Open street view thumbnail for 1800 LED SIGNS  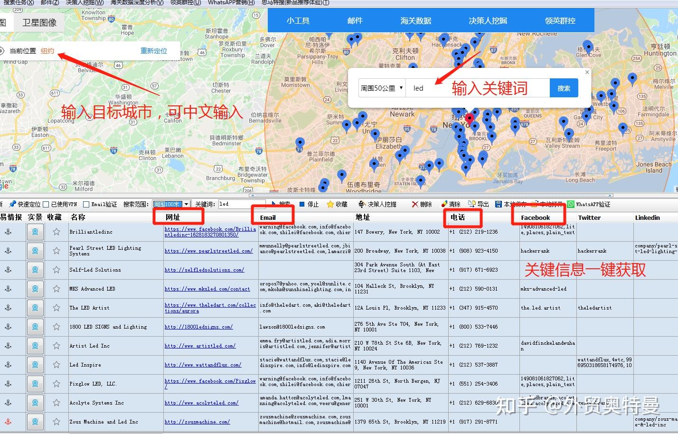point(35,327)
